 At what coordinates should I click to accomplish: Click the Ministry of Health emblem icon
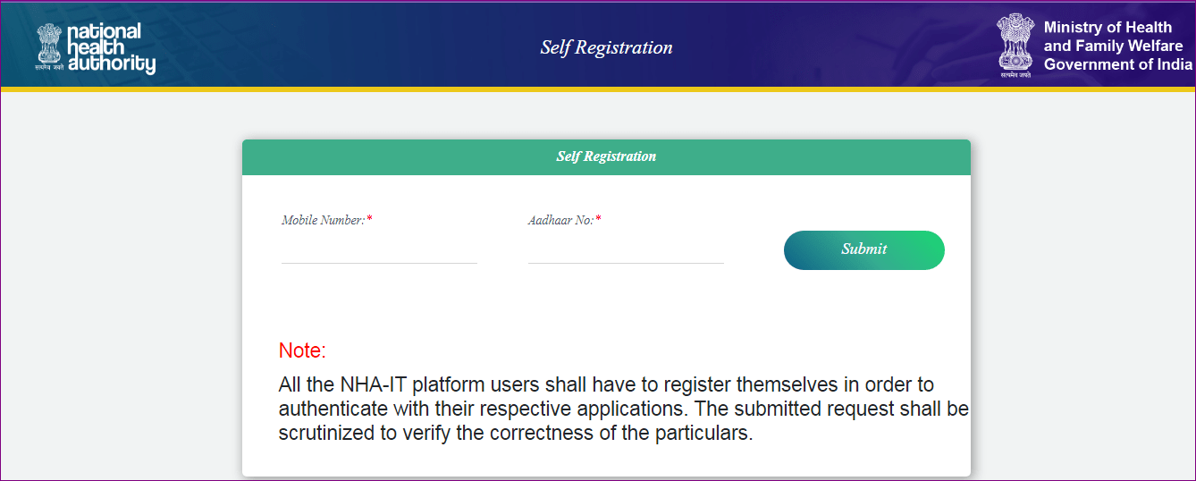click(1015, 40)
